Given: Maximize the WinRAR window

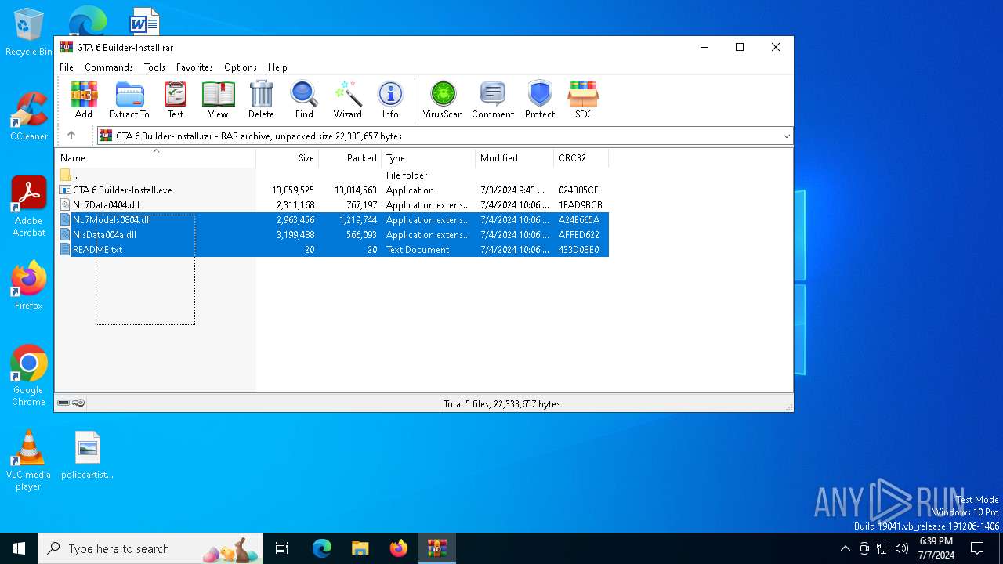Looking at the screenshot, I should point(739,47).
